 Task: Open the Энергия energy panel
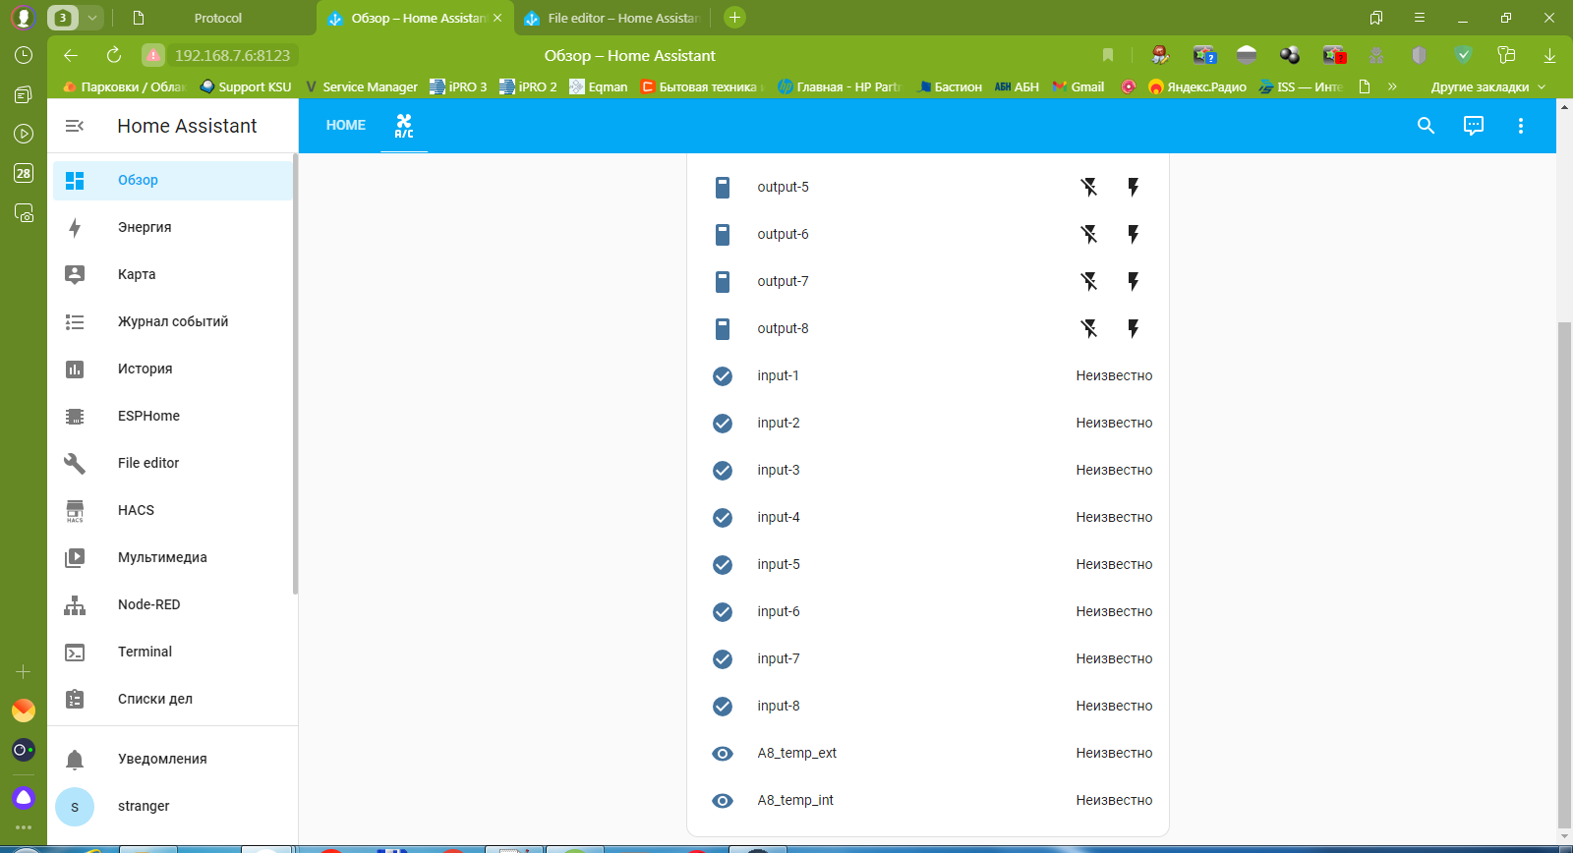[145, 227]
